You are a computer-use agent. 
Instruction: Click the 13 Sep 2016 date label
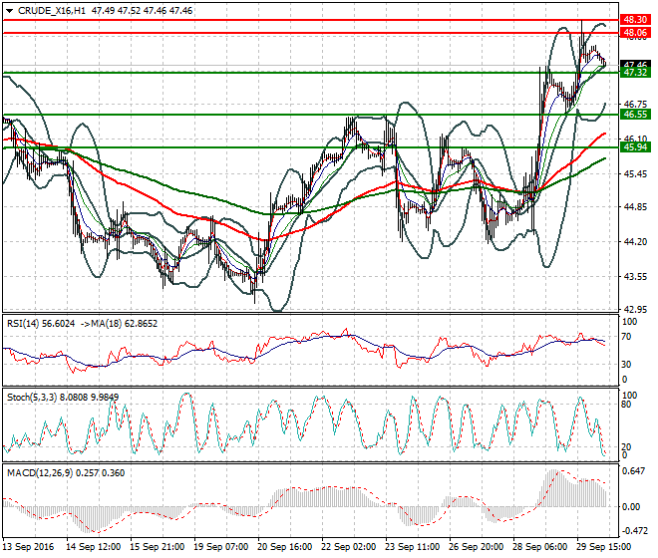pos(28,547)
